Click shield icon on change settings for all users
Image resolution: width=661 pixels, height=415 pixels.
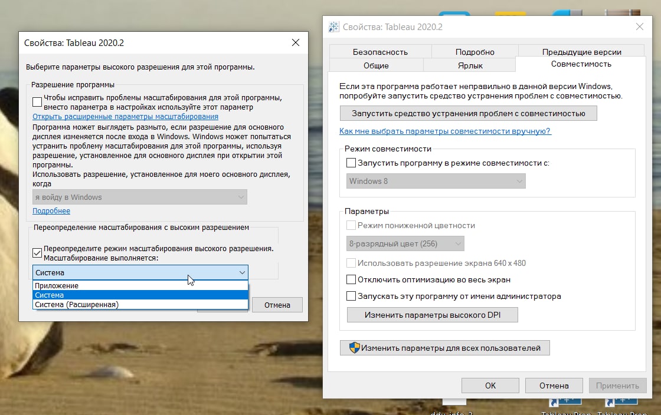(354, 348)
